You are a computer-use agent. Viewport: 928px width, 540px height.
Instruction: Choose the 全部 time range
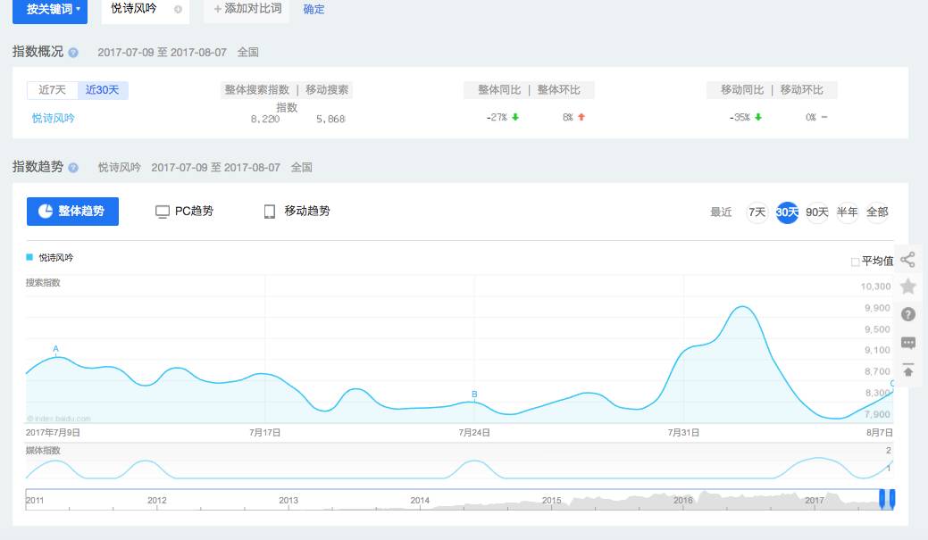877,212
